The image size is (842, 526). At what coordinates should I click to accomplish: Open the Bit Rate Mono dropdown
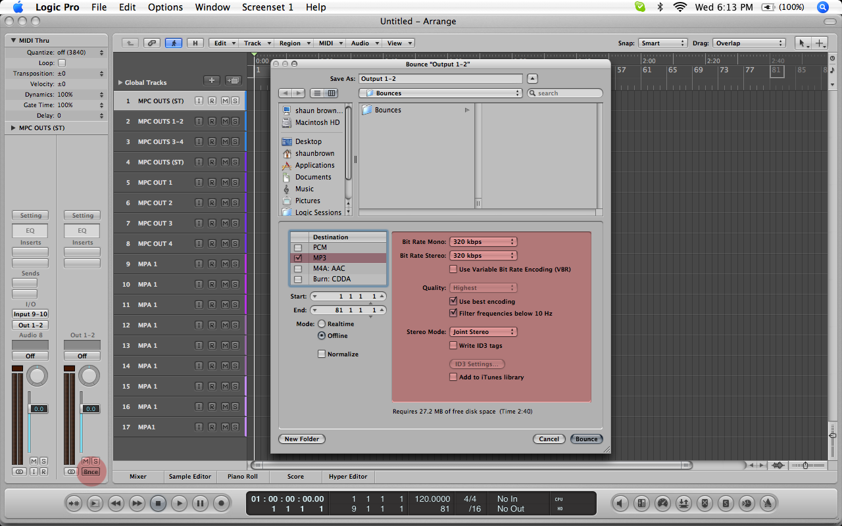(x=483, y=242)
